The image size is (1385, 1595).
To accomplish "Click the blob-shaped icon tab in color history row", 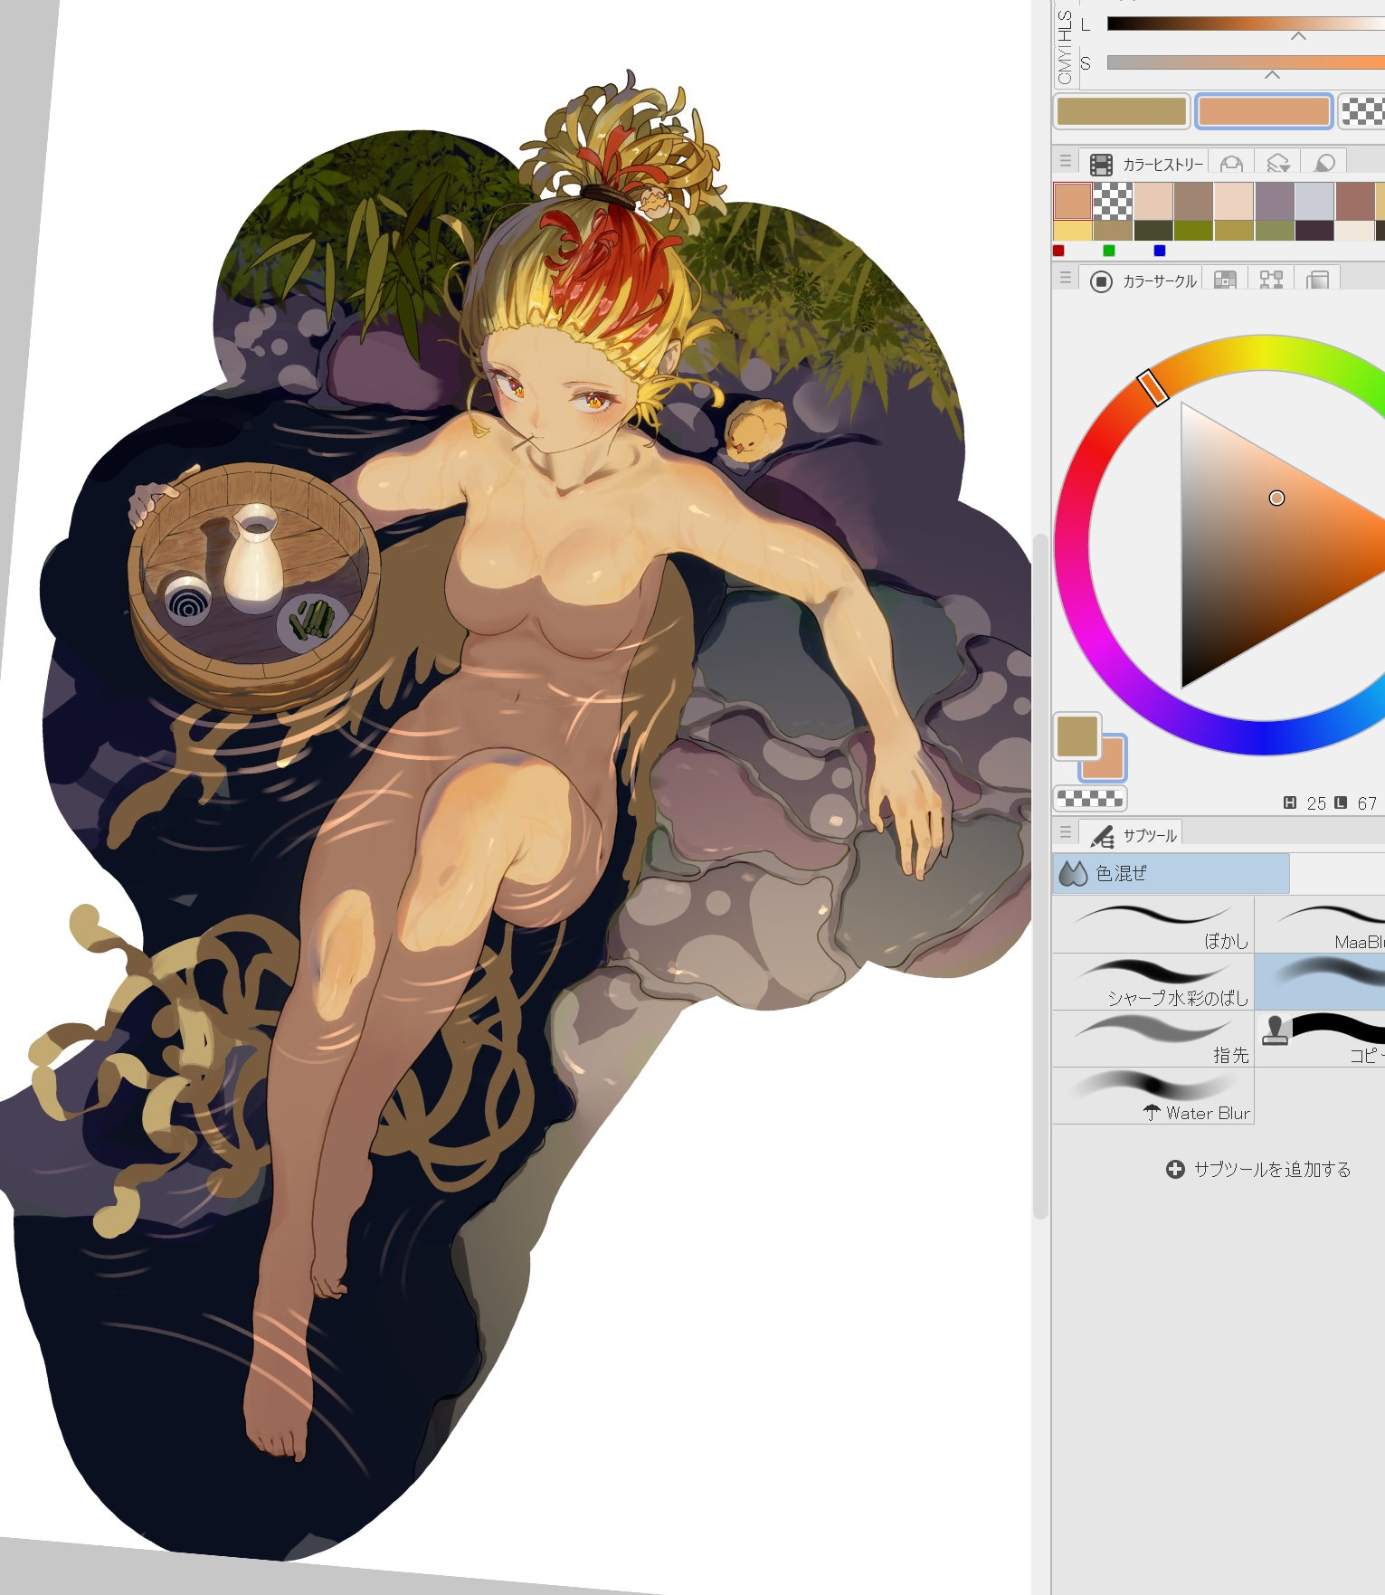I will 1323,164.
